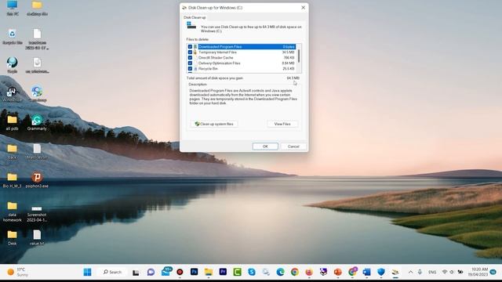Click the taskbar Search box
The width and height of the screenshot is (502, 282).
(x=112, y=272)
